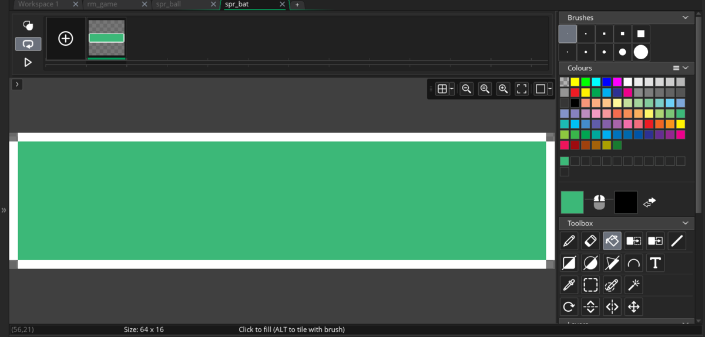Fill the green bat canvas area

pyautogui.click(x=282, y=200)
